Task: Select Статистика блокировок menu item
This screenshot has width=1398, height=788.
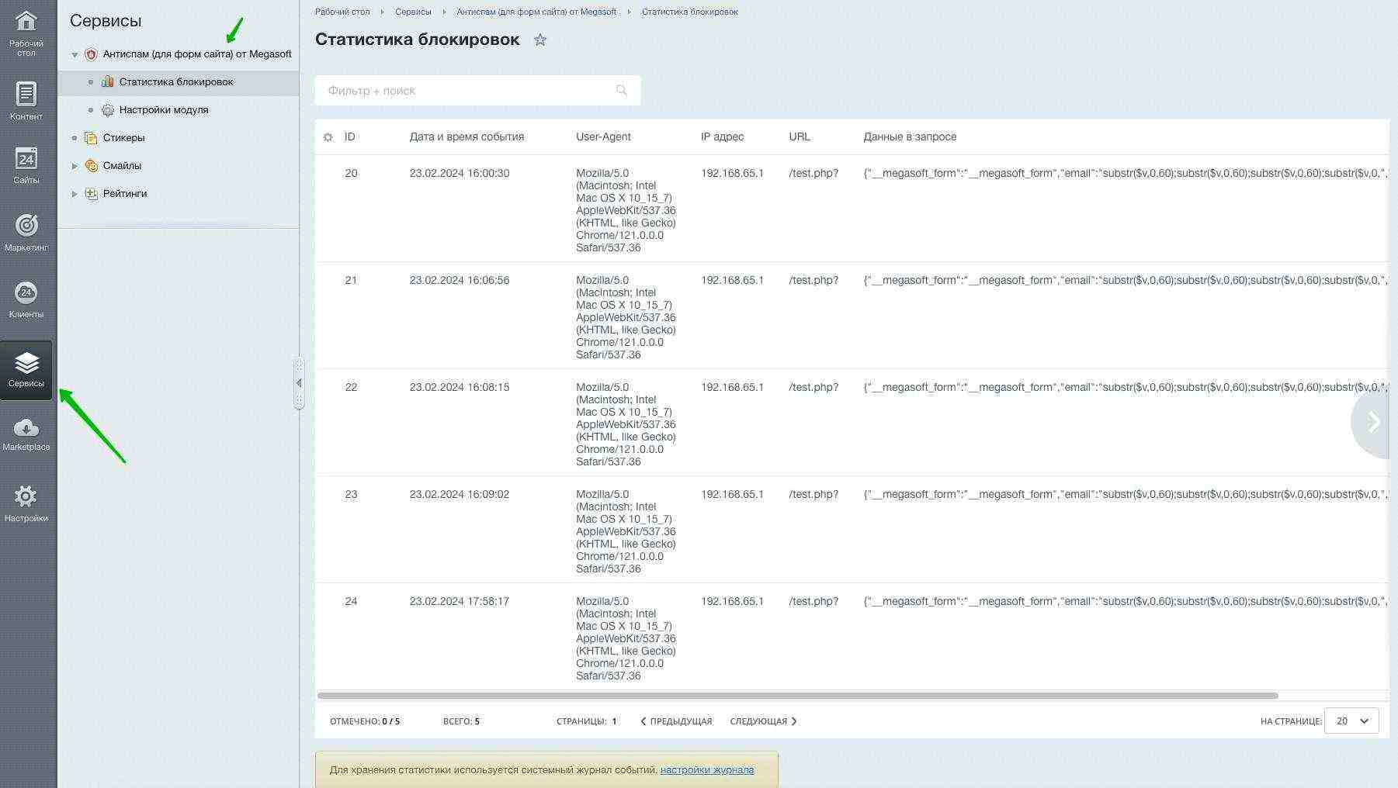Action: 176,81
